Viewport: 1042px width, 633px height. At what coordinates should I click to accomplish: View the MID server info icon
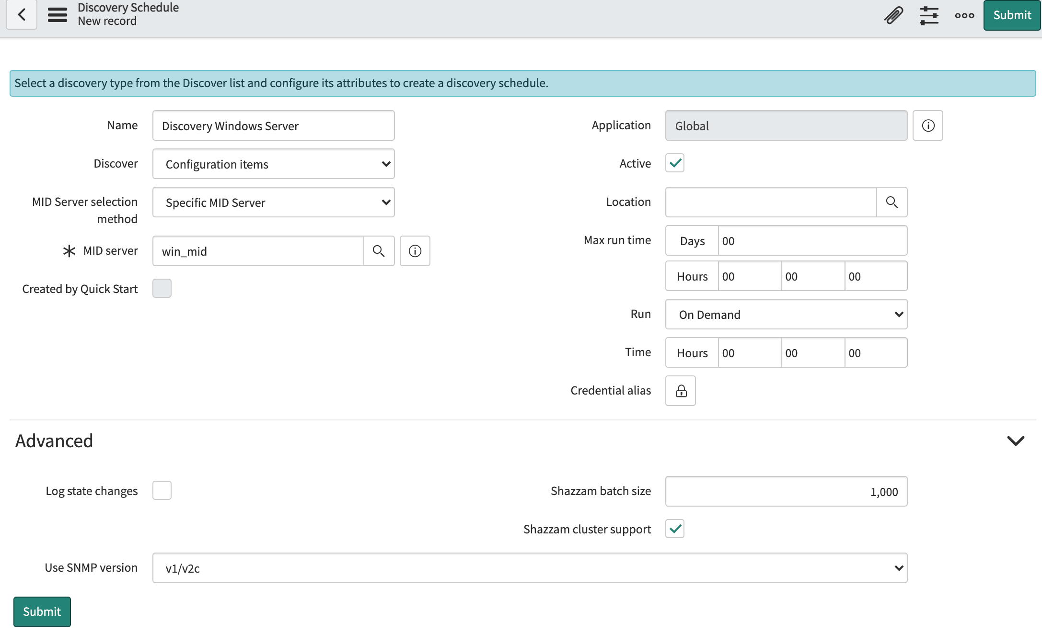point(415,251)
